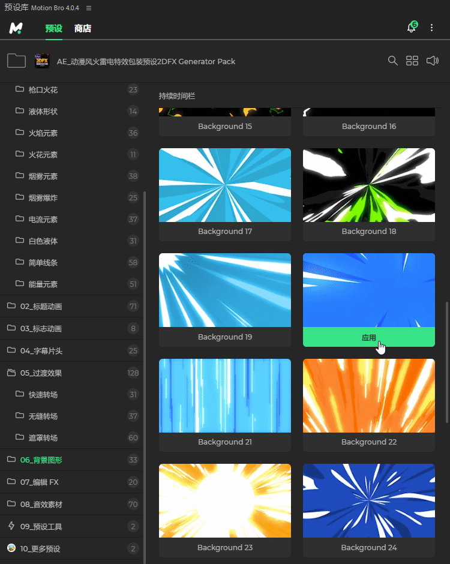Viewport: 450px width, 564px height.
Task: Expand the 07_编辑 FX category
Action: coord(71,482)
